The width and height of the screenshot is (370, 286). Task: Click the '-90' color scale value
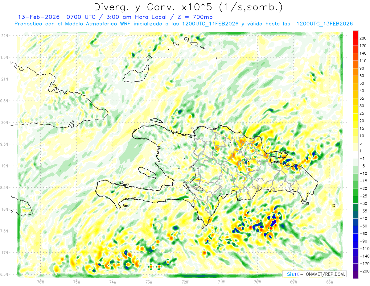(x=363, y=241)
